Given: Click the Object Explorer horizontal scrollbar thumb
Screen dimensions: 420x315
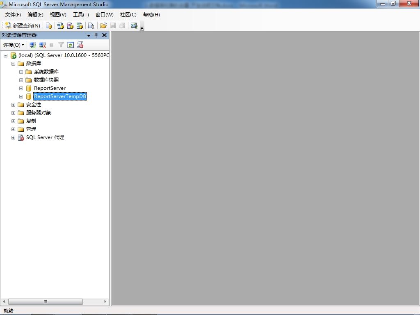Looking at the screenshot, I should point(46,301).
